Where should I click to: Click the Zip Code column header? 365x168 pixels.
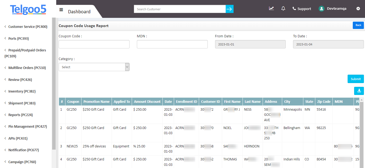click(324, 102)
